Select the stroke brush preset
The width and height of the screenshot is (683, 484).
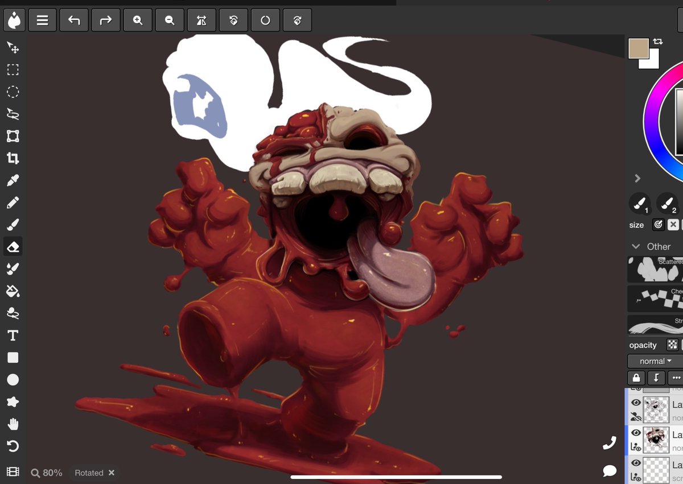[x=655, y=326]
